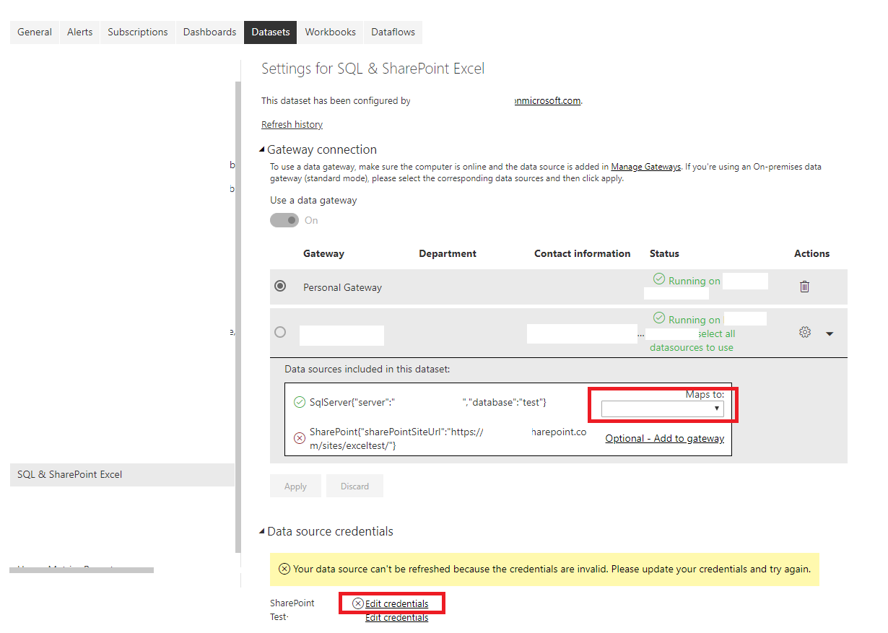Edit credentials for SharePoint
The image size is (888, 633).
point(396,603)
